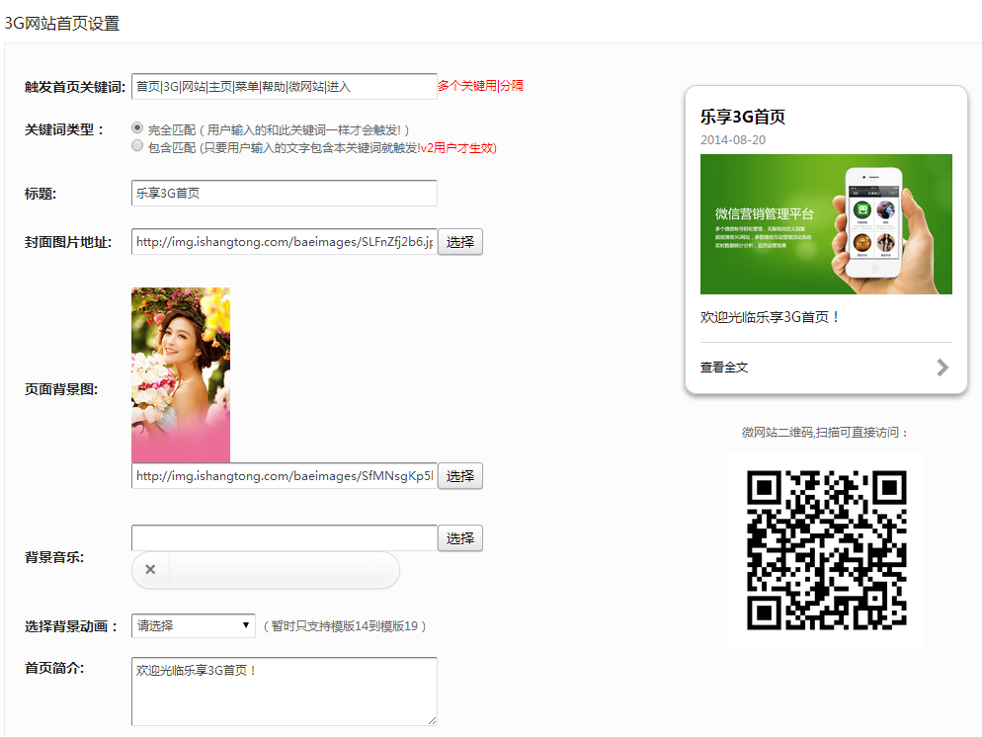This screenshot has width=982, height=737.
Task: Click the 首页简介 text area
Action: tap(284, 692)
